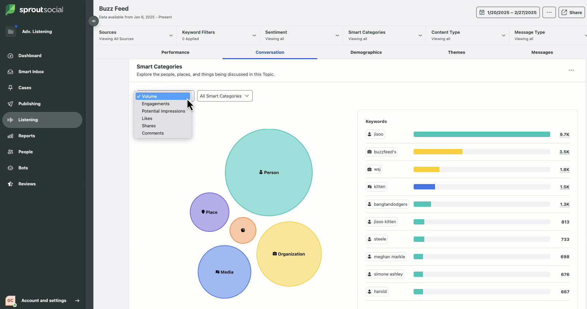Collapse the sidebar using the arrow icon
Screen dimensions: 587x309
[93, 21]
